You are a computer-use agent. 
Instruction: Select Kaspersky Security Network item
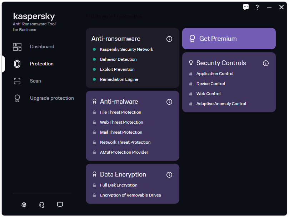click(126, 49)
